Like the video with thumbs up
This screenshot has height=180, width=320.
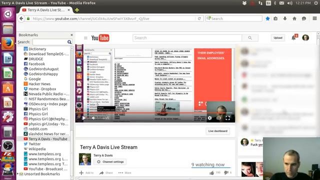point(211,173)
